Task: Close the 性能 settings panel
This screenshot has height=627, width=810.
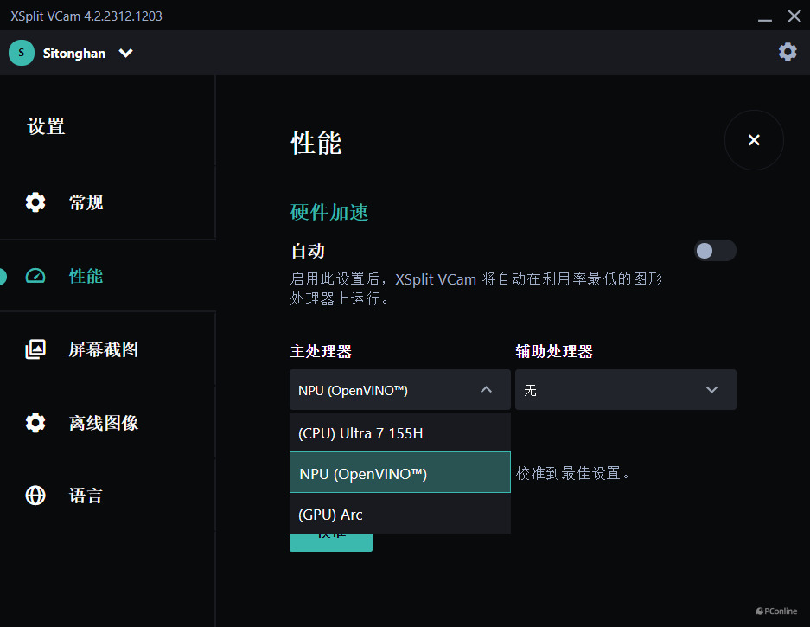Action: tap(753, 139)
